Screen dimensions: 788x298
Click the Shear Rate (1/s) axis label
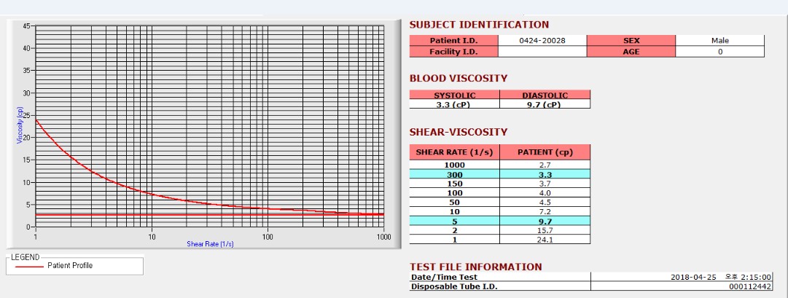point(210,244)
